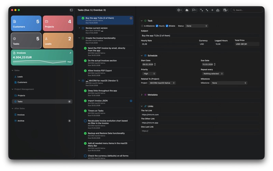
Task: Open the red Projects card
Action: coord(58,23)
